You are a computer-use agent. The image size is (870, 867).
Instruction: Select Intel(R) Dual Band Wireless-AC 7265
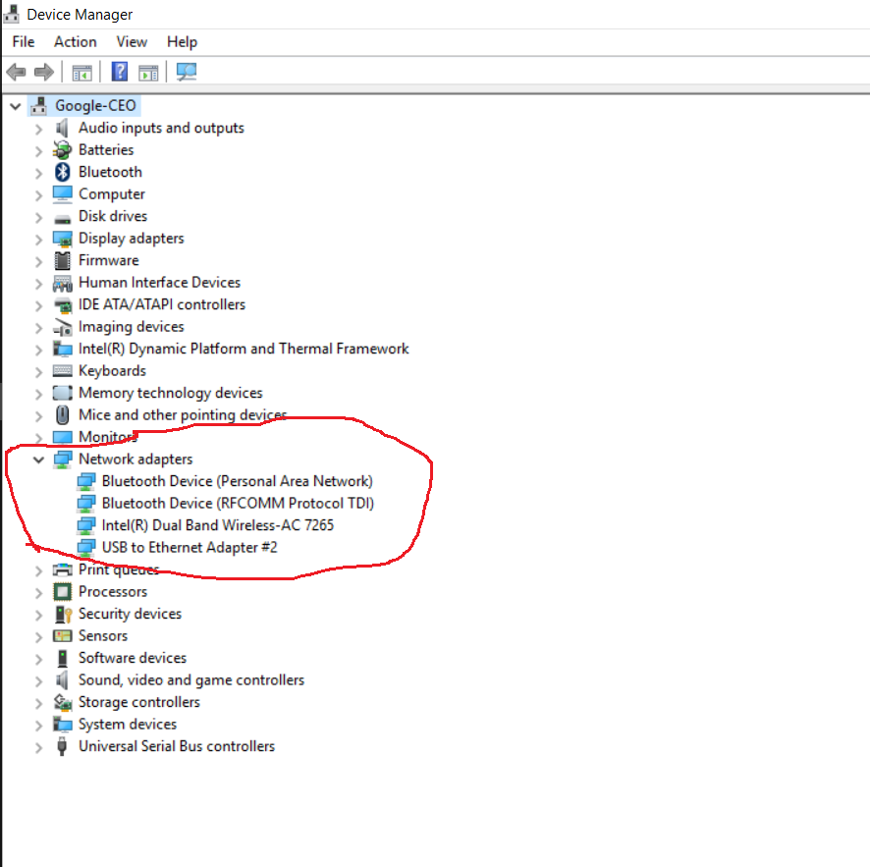pos(218,525)
